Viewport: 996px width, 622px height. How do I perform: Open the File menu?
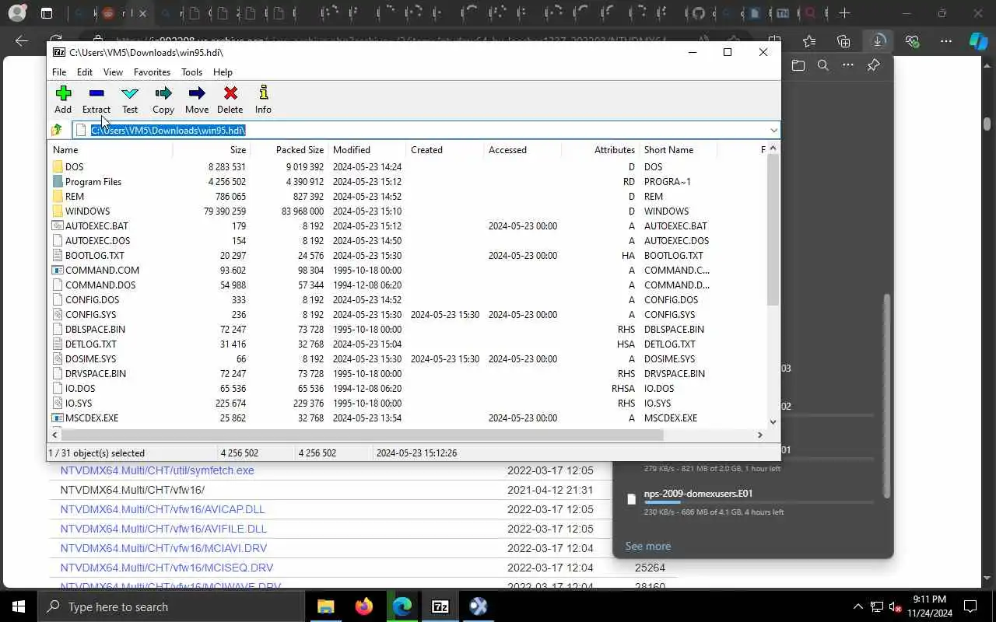pos(59,72)
